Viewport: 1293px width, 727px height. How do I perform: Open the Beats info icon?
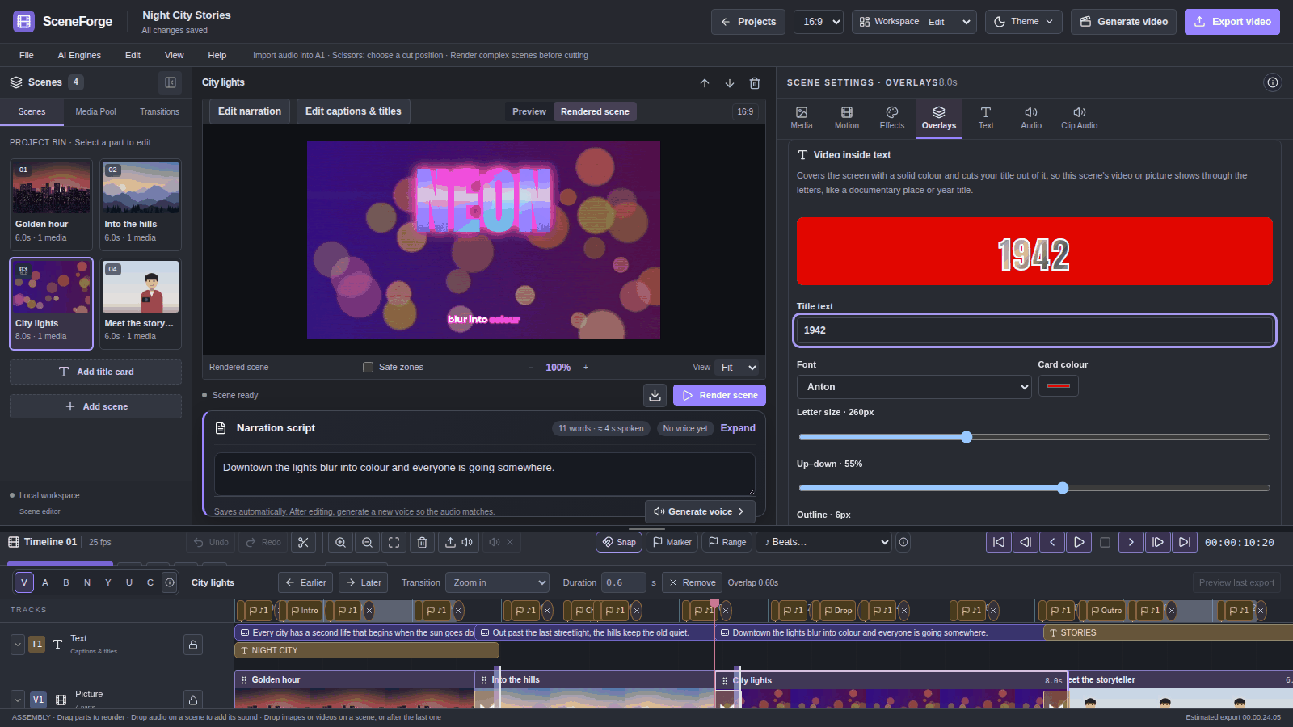(903, 542)
